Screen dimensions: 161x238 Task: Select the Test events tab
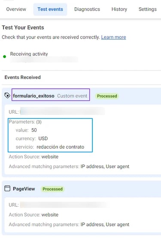point(50,9)
